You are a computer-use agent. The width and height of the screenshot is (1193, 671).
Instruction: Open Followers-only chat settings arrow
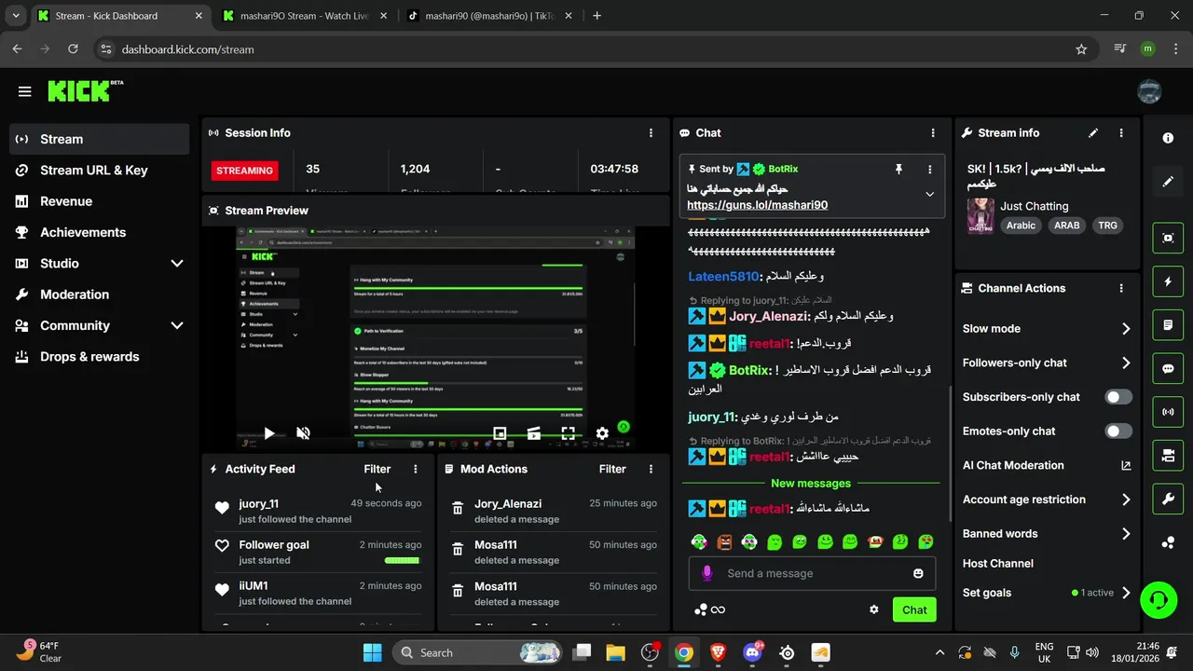(x=1126, y=363)
